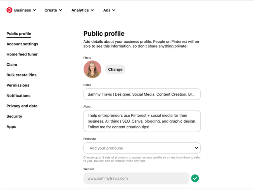This screenshot has width=254, height=190.
Task: Select Bulk create Pins option
Action: click(x=22, y=75)
